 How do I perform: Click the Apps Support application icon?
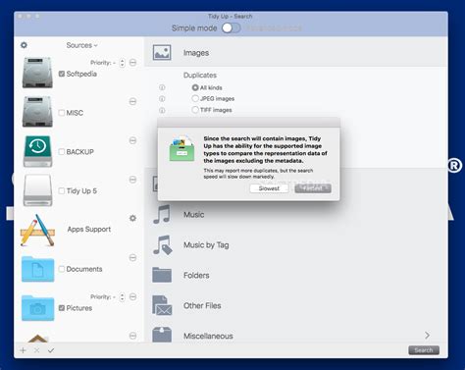point(37,230)
